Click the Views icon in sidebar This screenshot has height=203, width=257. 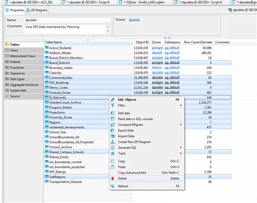[7, 50]
